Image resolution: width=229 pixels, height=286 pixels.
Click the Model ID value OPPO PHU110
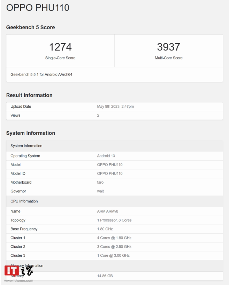pos(110,173)
